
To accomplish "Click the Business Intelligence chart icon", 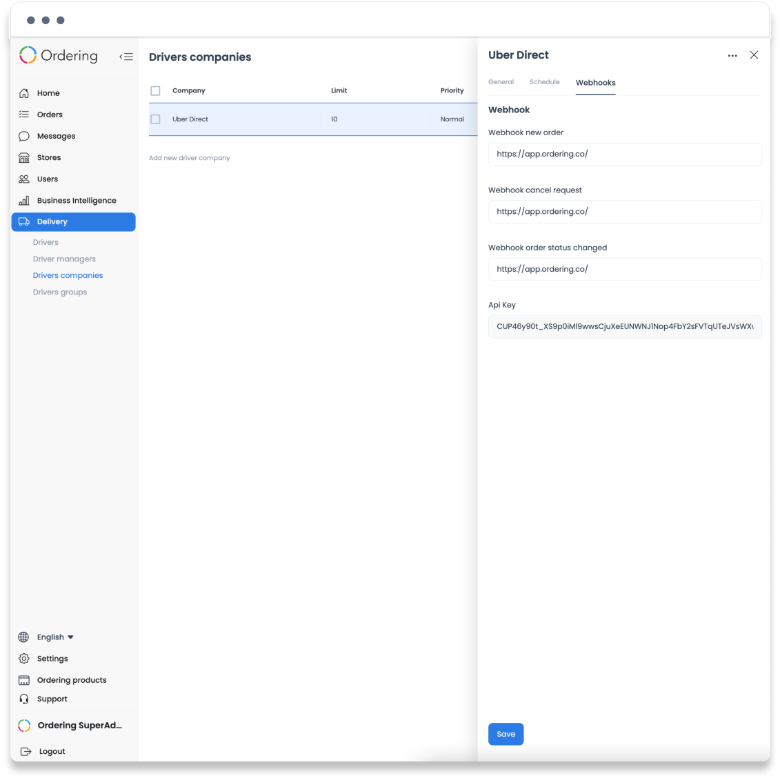I will pos(24,201).
